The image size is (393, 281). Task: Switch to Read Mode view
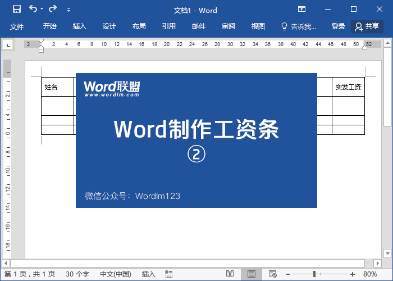click(x=230, y=274)
